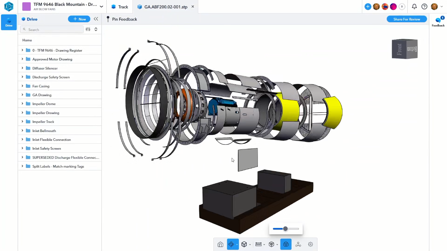The height and width of the screenshot is (251, 447).
Task: Click the Home breadcrumb
Action: [27, 40]
